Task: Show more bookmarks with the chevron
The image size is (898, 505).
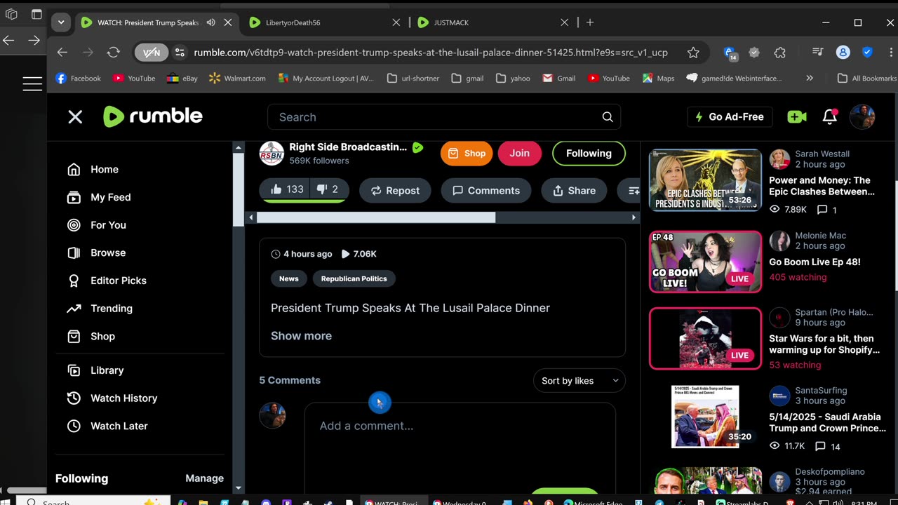Action: [810, 79]
